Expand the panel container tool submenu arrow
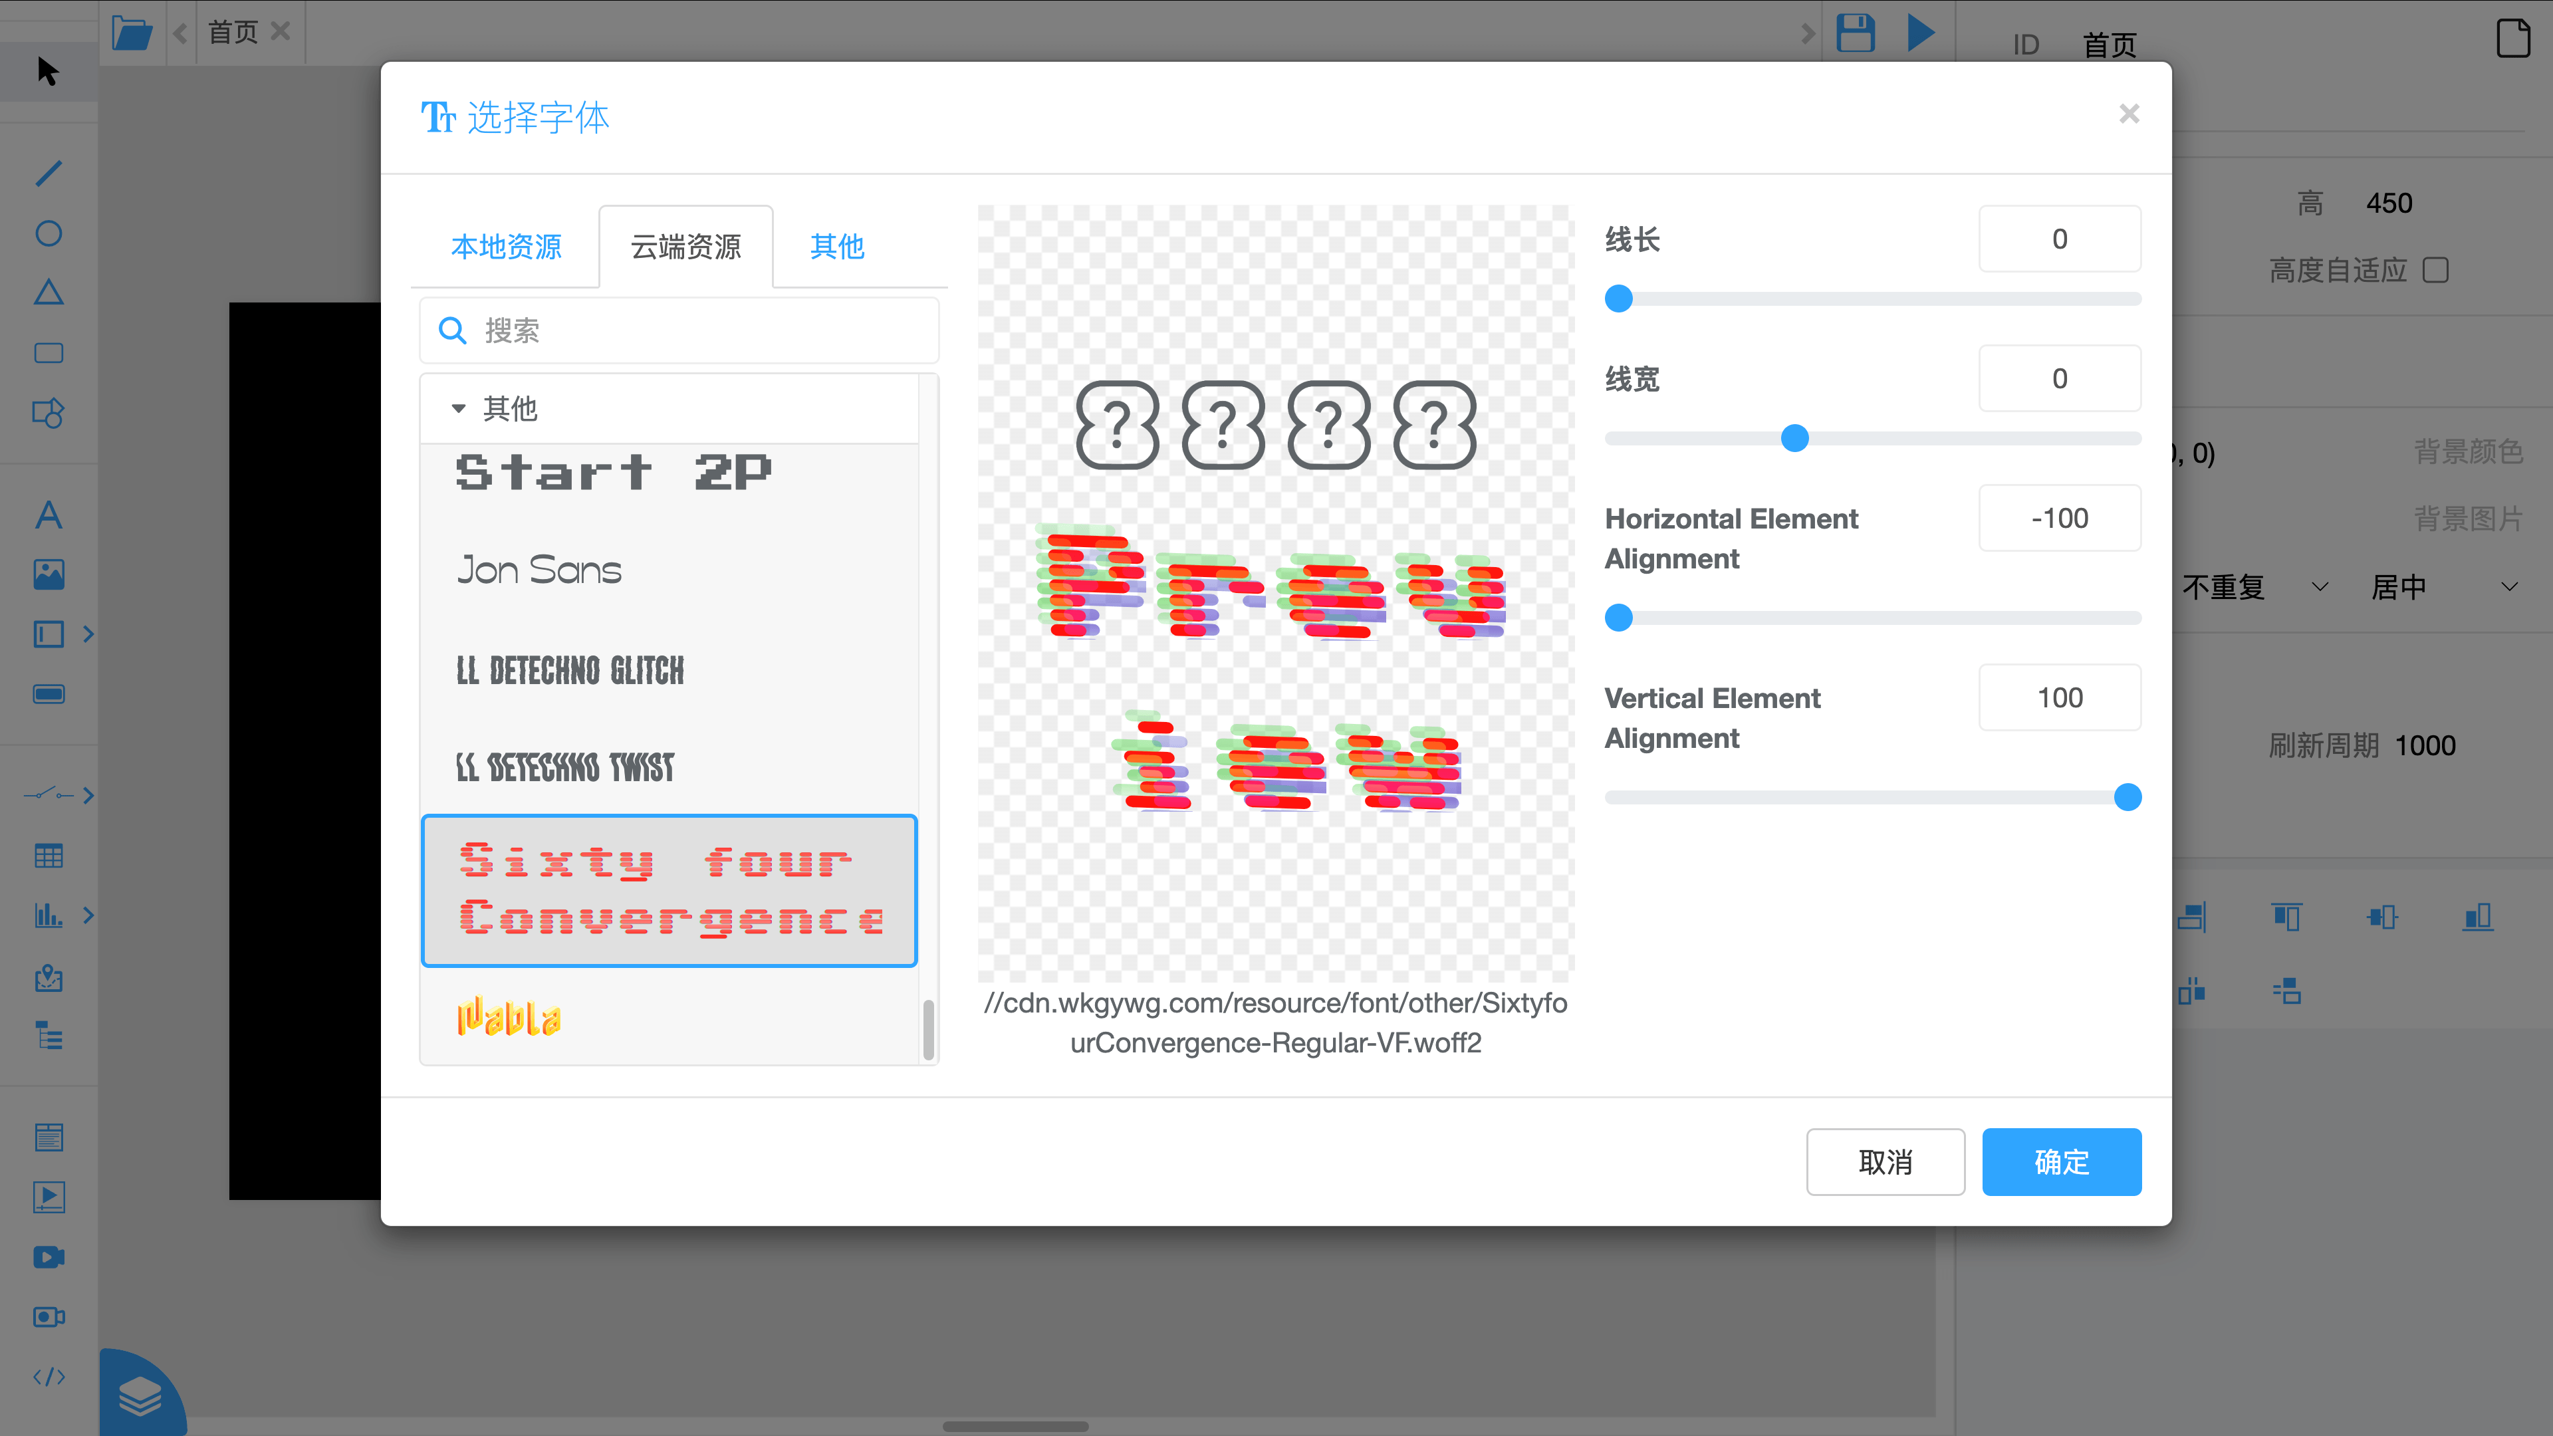This screenshot has height=1436, width=2553. pyautogui.click(x=88, y=634)
